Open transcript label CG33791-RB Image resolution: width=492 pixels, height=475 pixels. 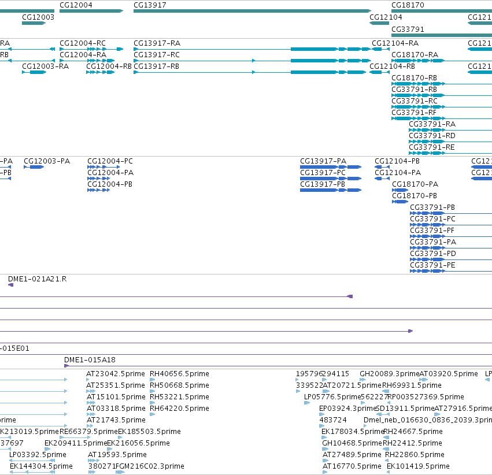[414, 90]
